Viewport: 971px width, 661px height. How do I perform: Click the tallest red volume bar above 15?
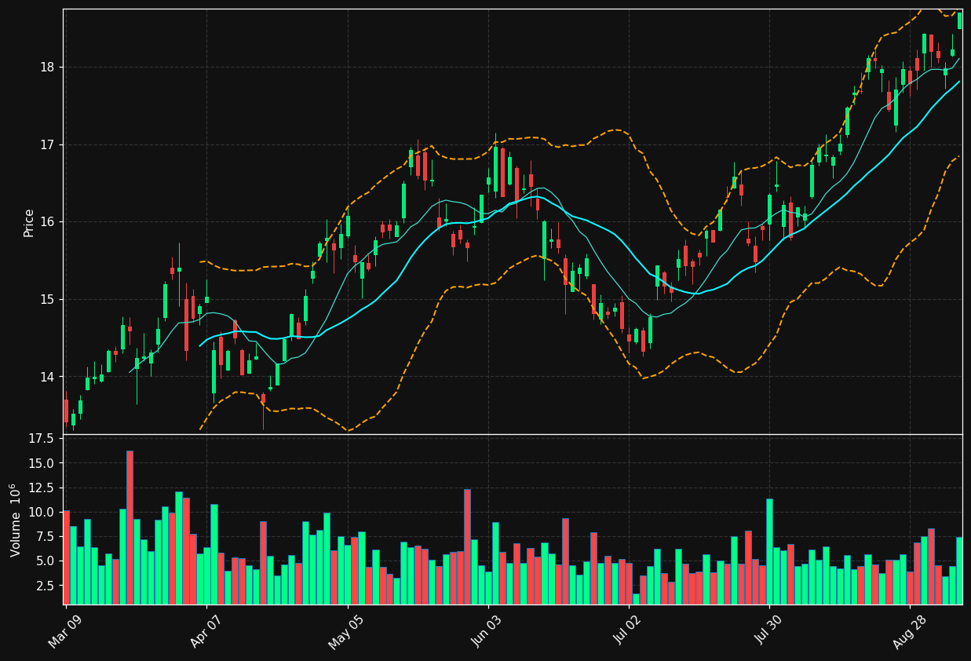[130, 528]
